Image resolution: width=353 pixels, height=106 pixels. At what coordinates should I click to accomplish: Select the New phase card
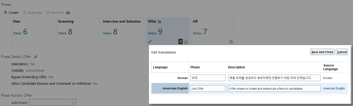point(33,32)
